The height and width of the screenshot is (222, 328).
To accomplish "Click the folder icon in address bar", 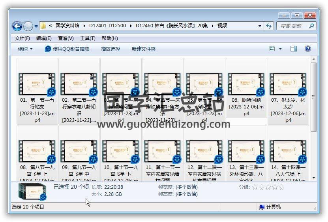I will [x=43, y=26].
